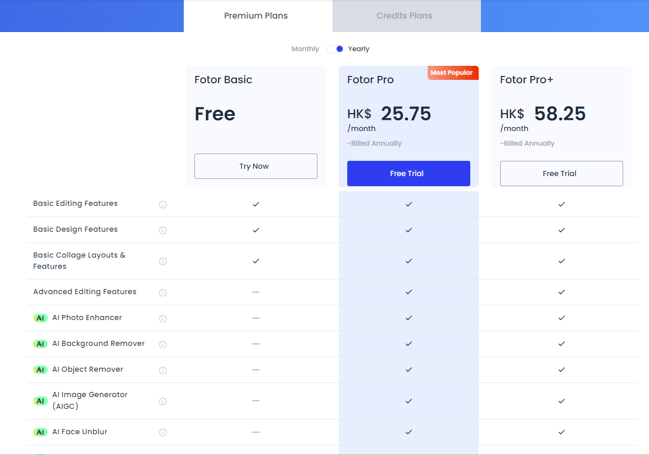The width and height of the screenshot is (649, 455).
Task: Click Fotor Pro+ checkmark for AI Face Unblur
Action: (562, 432)
